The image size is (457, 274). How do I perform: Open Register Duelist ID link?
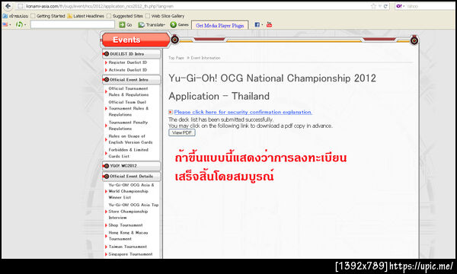pyautogui.click(x=128, y=62)
